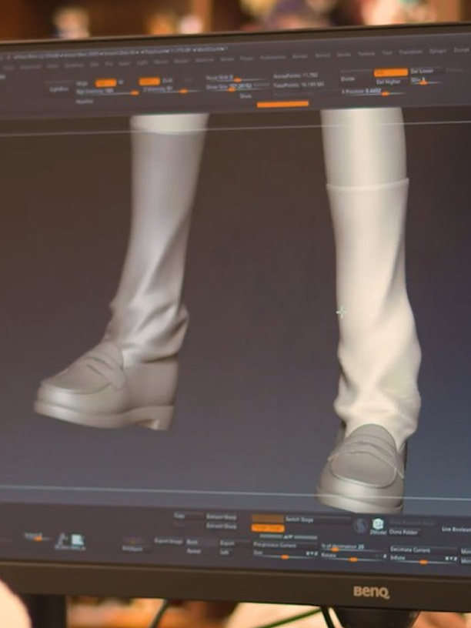Select the round Sculptris icon beside ZModeler
The image size is (471, 628).
[360, 526]
